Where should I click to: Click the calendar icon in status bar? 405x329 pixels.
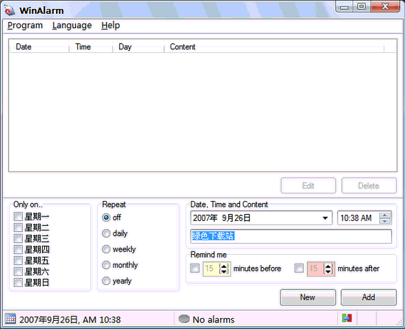click(x=10, y=319)
